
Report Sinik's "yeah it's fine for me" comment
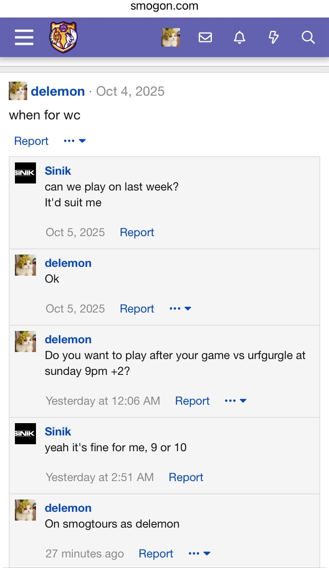pos(186,477)
